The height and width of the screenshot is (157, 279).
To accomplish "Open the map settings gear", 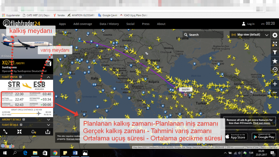I will pyautogui.click(x=275, y=35).
